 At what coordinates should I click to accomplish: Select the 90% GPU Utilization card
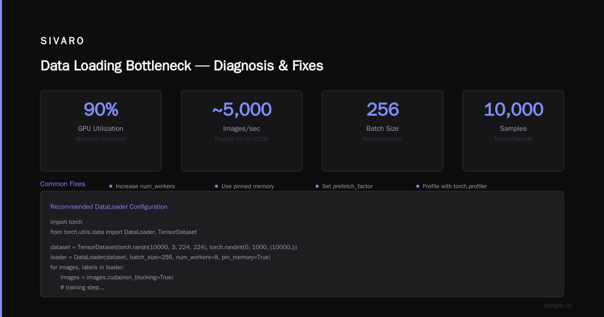click(x=101, y=131)
